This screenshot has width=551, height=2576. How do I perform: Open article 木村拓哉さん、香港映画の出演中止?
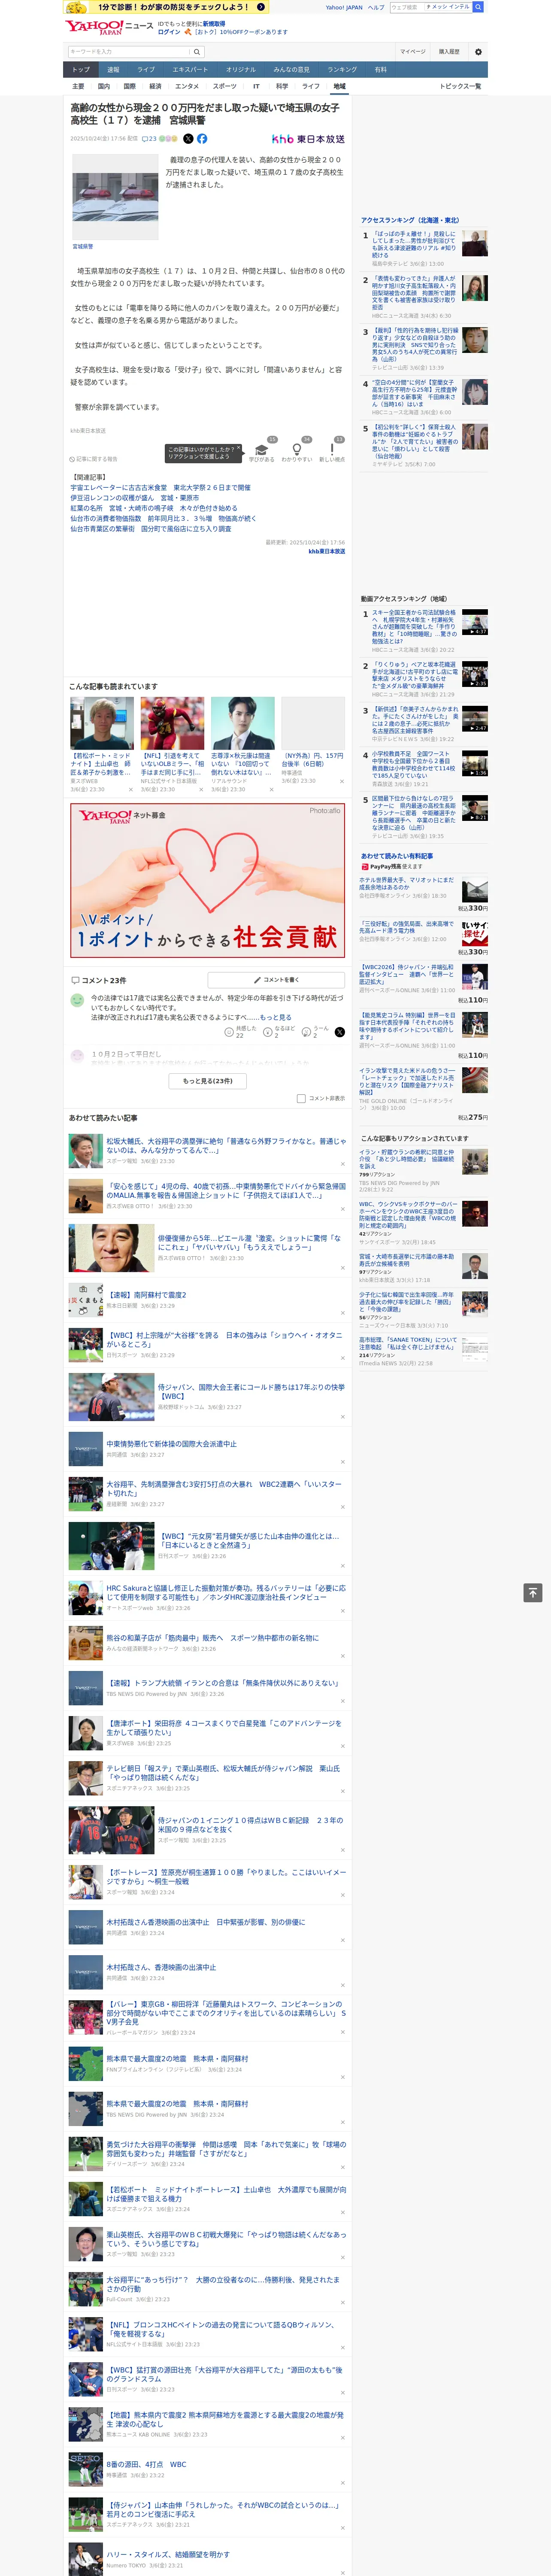coord(161,1967)
